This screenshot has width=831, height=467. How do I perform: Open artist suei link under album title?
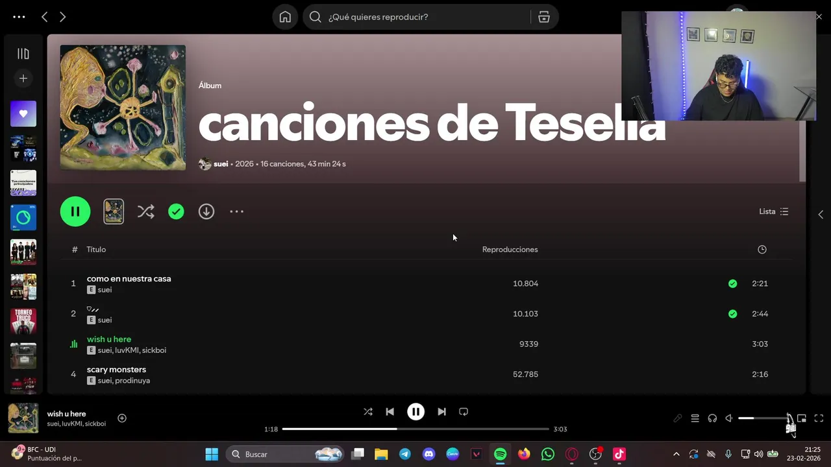pyautogui.click(x=221, y=164)
